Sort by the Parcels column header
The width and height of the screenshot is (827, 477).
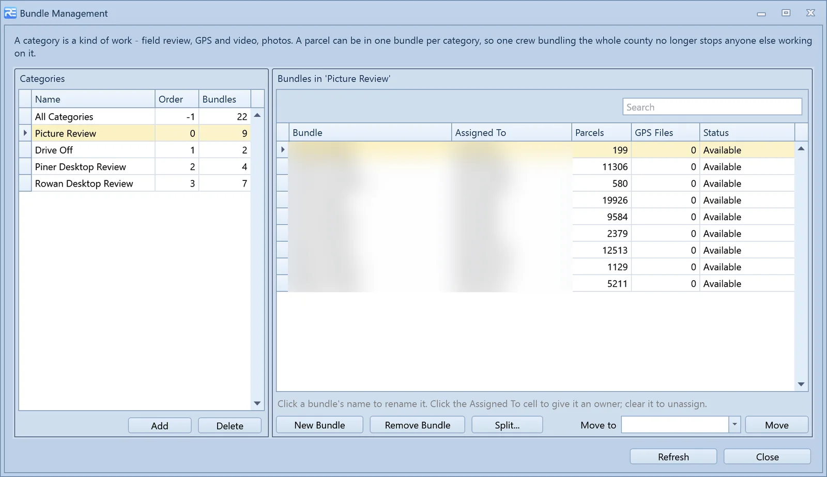[601, 133]
